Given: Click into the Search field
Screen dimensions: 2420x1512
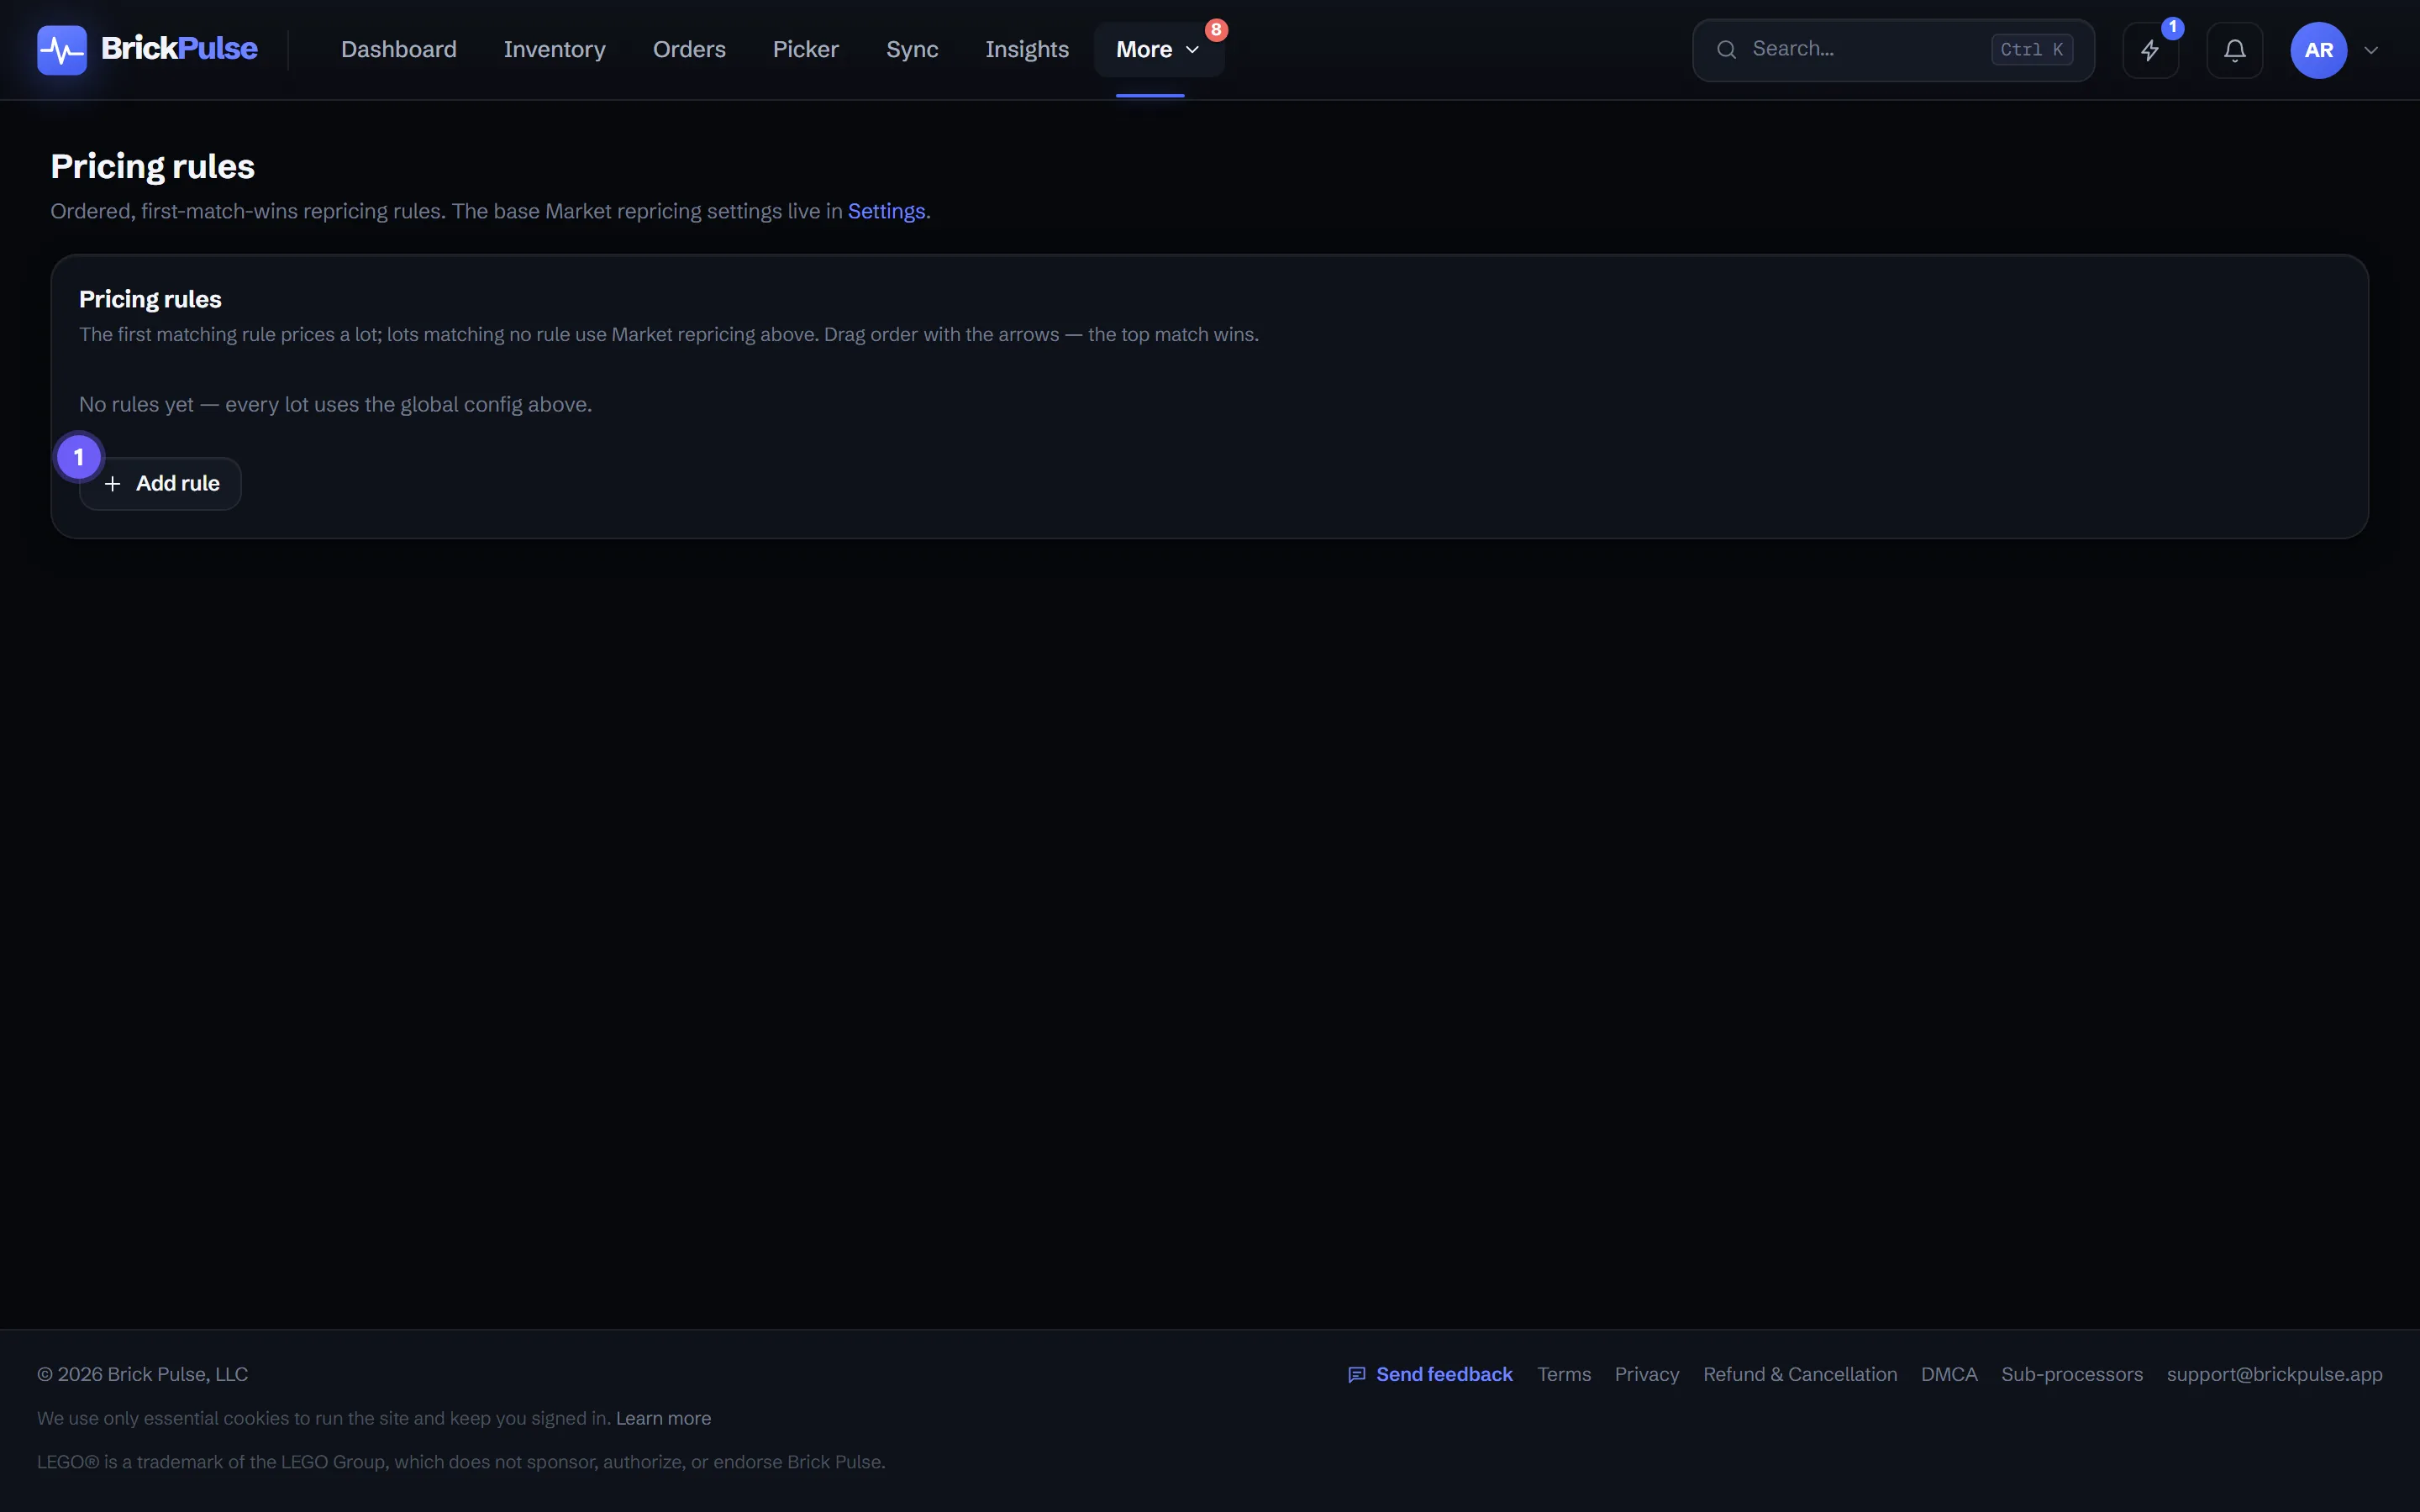Looking at the screenshot, I should (1893, 50).
